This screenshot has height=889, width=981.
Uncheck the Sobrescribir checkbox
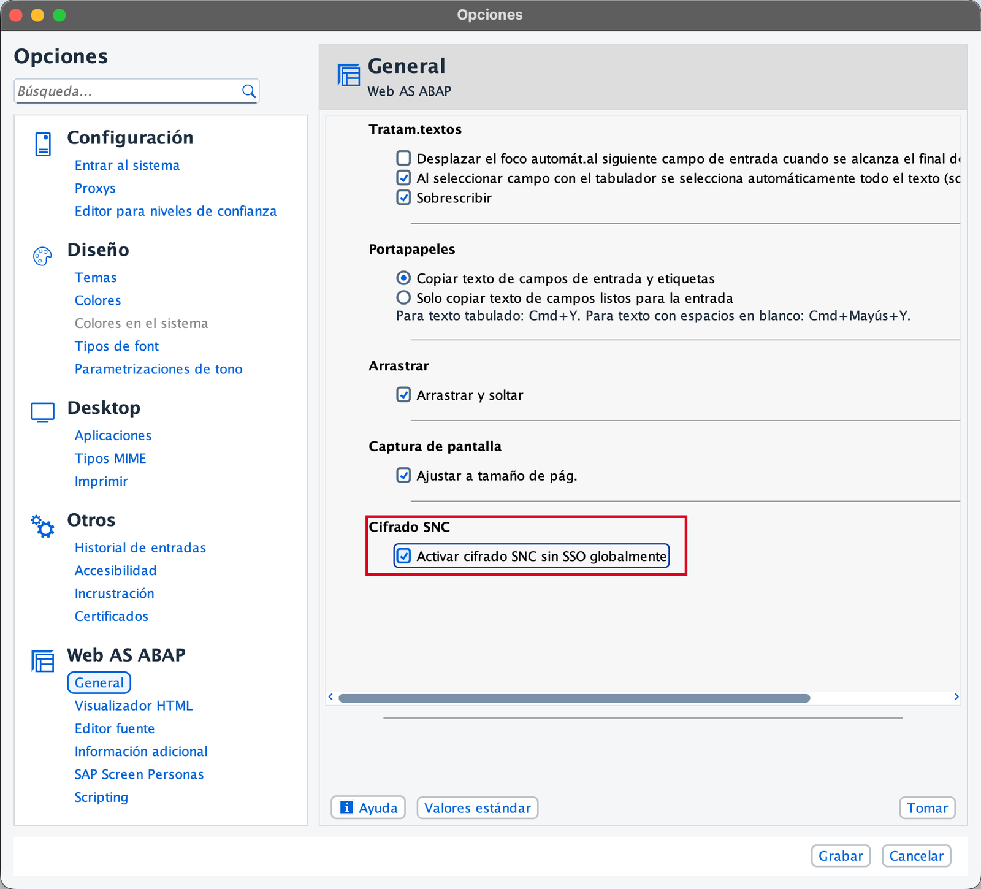point(403,197)
